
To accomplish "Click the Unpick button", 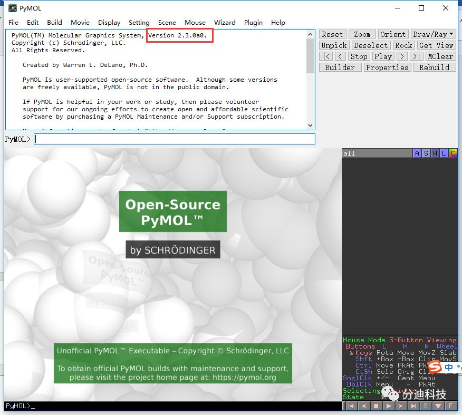I will tap(334, 45).
